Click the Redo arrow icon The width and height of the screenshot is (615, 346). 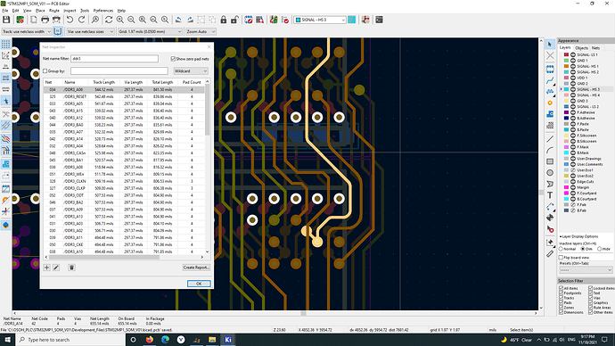tap(82, 20)
